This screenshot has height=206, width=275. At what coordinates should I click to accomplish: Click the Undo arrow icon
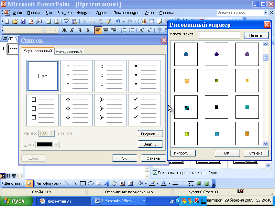(118, 21)
